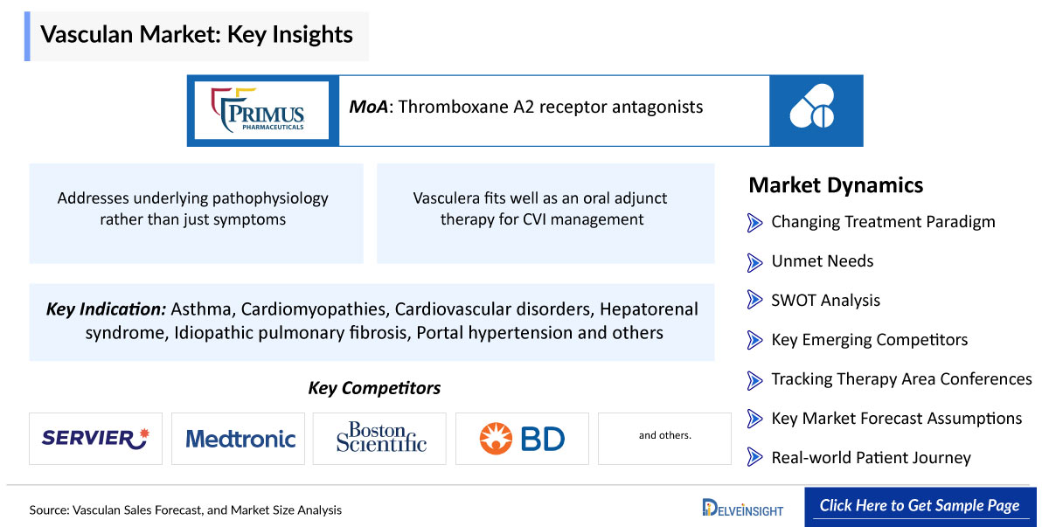Click the 'and others.' competitor box
This screenshot has width=1049, height=527.
[664, 438]
